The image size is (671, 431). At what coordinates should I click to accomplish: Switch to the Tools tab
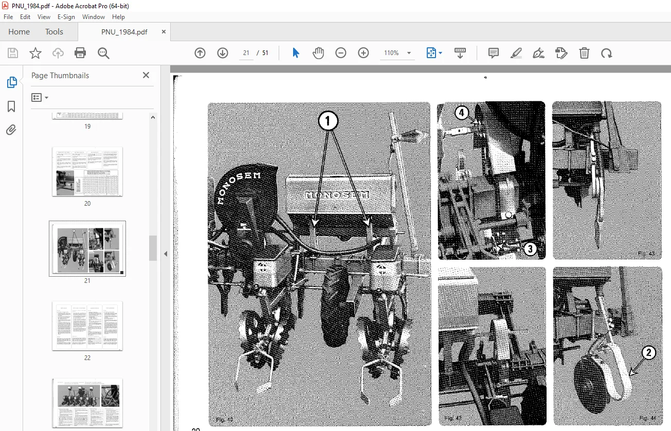point(54,32)
